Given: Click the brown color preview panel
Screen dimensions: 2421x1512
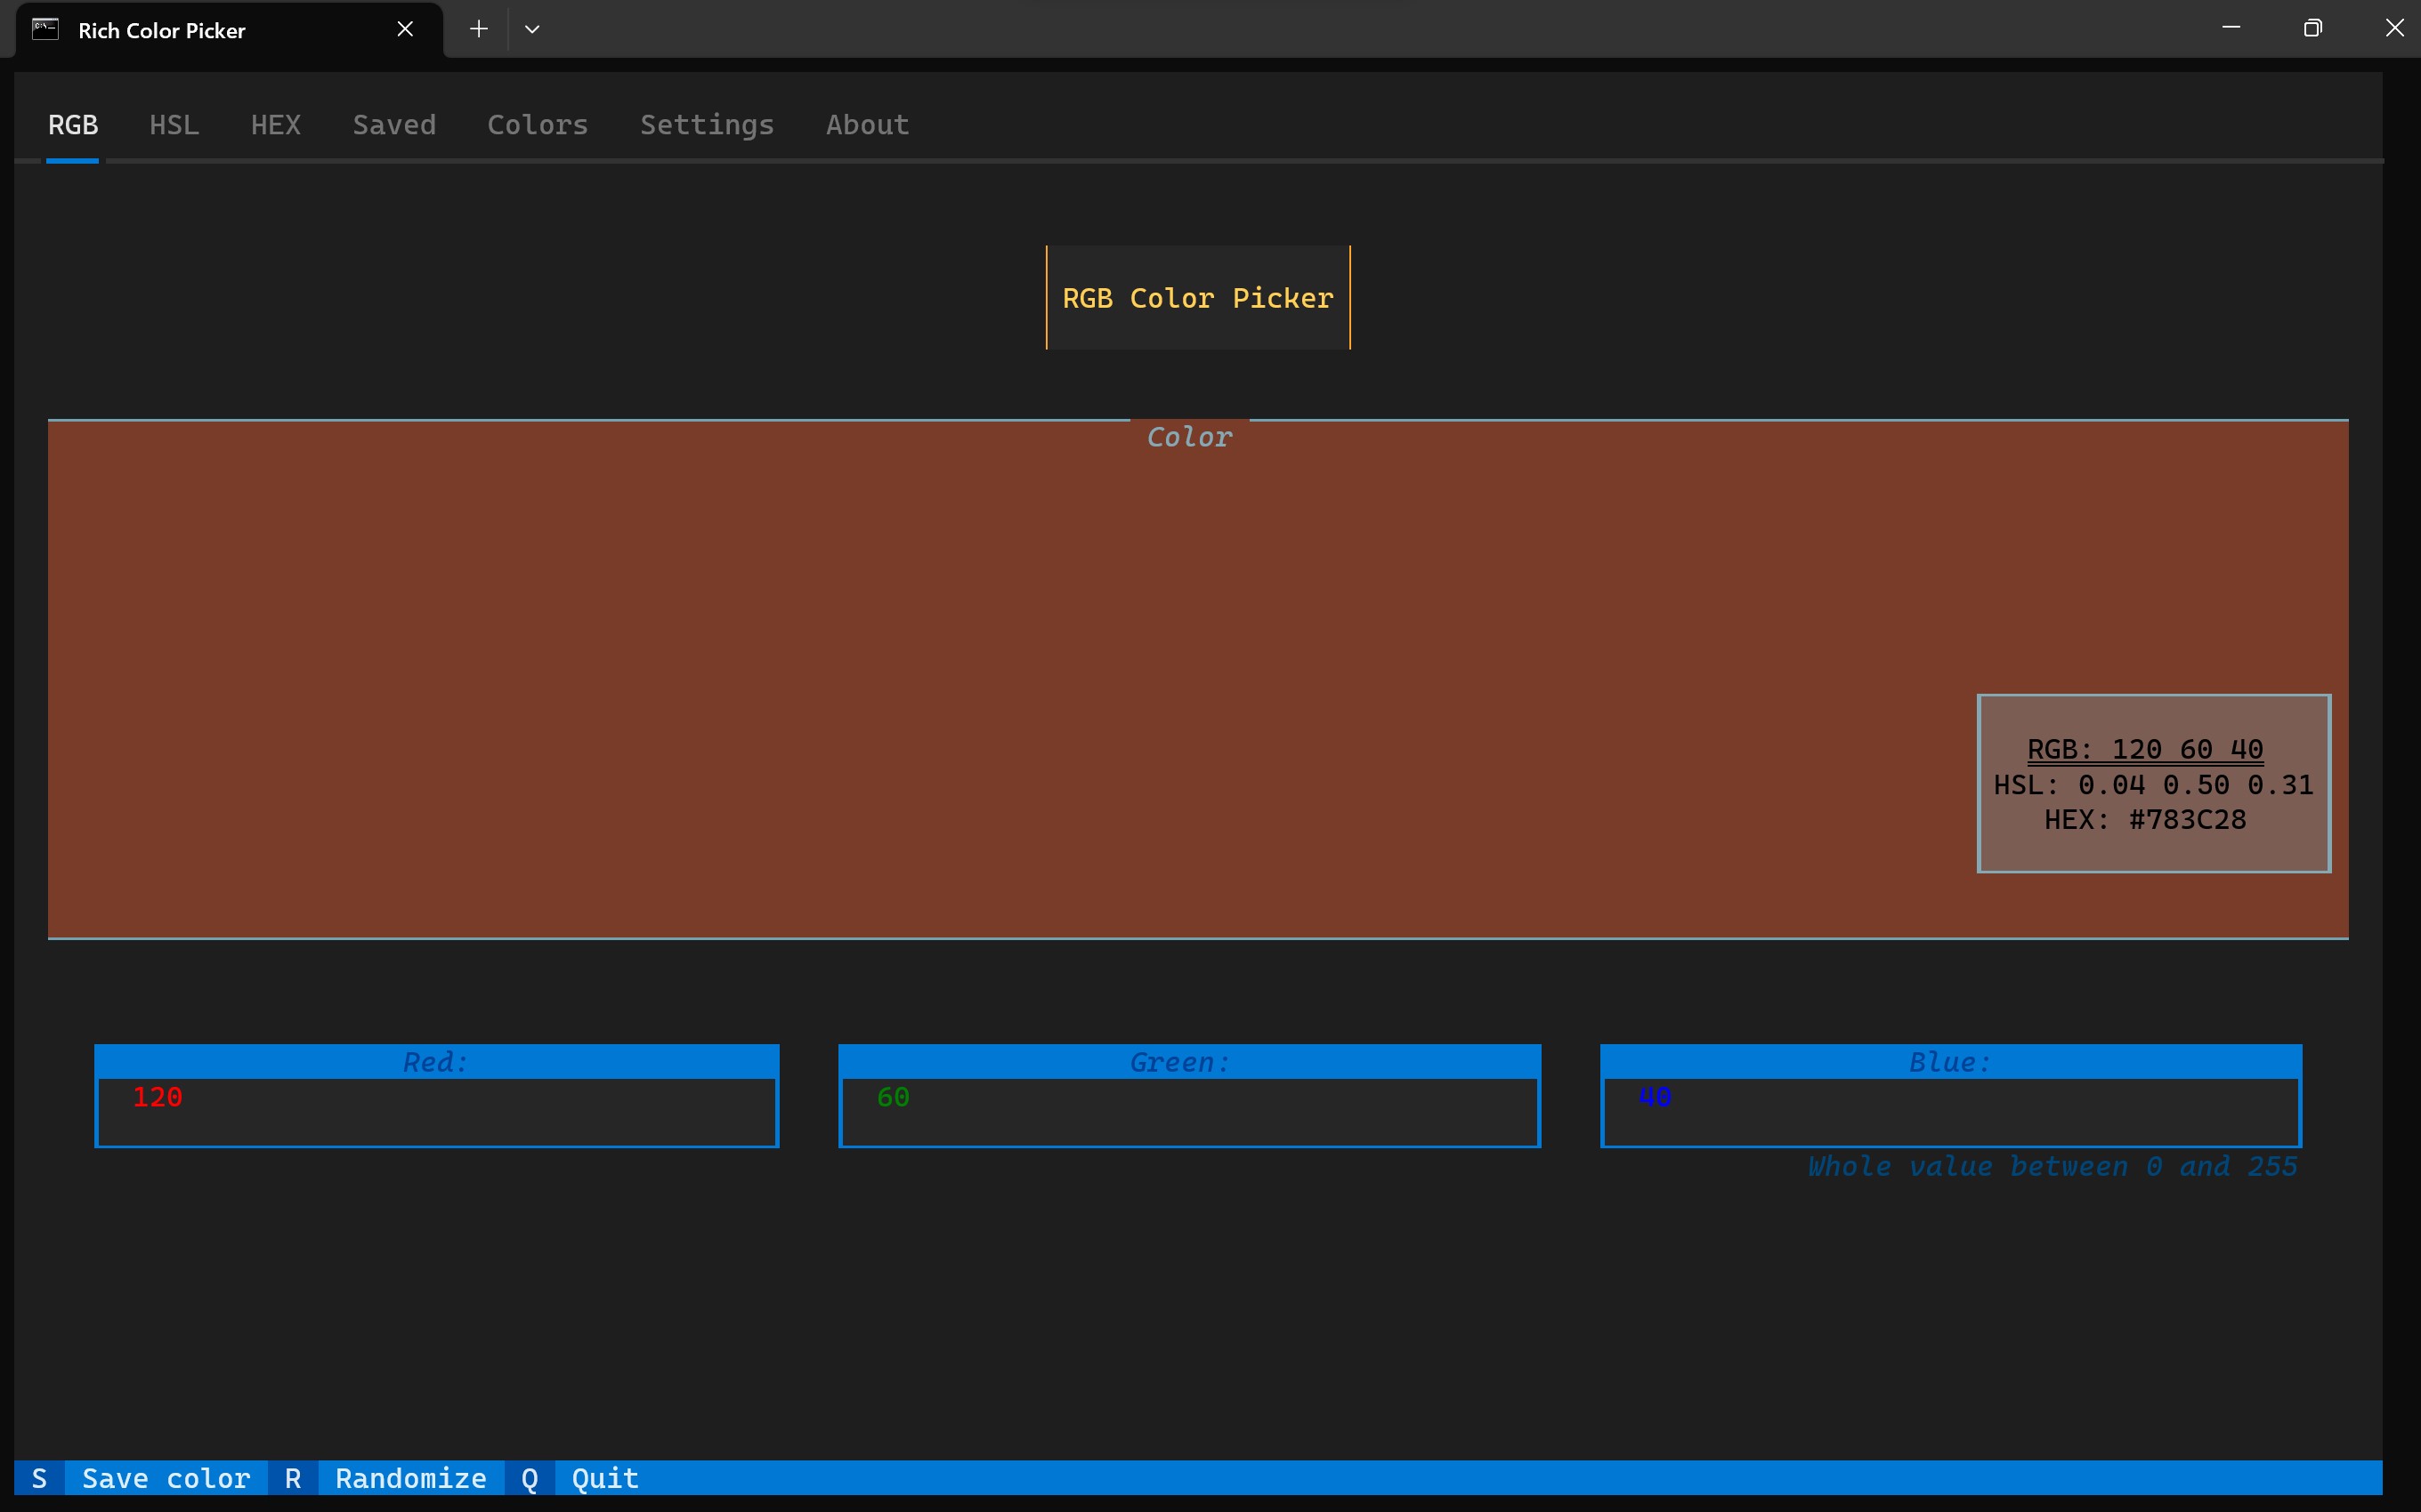Looking at the screenshot, I should pos(1000,680).
